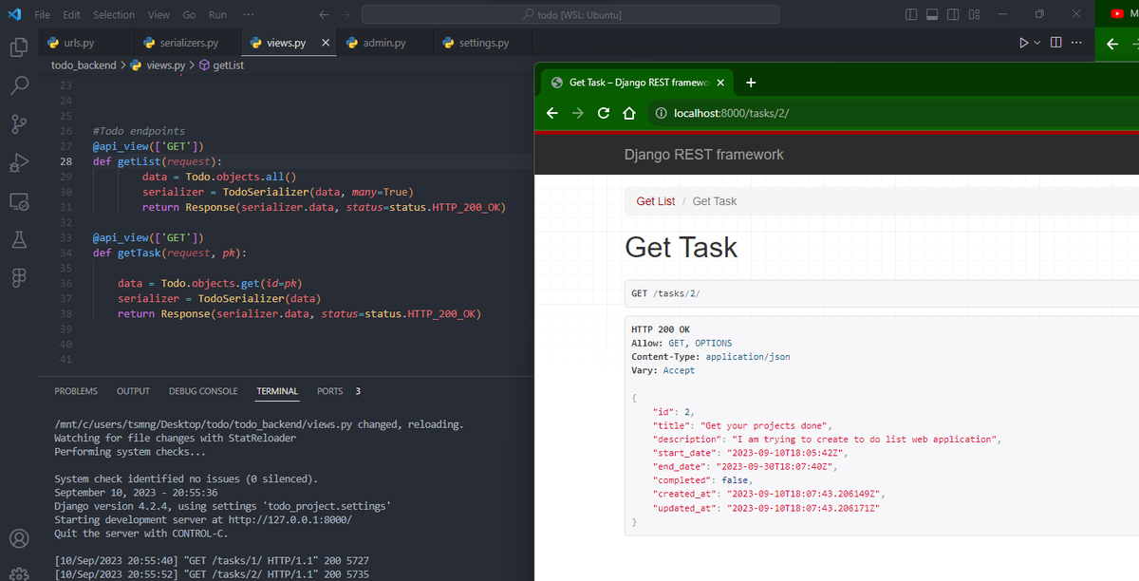
Task: Toggle the bottom Panel layout button
Action: (x=932, y=14)
